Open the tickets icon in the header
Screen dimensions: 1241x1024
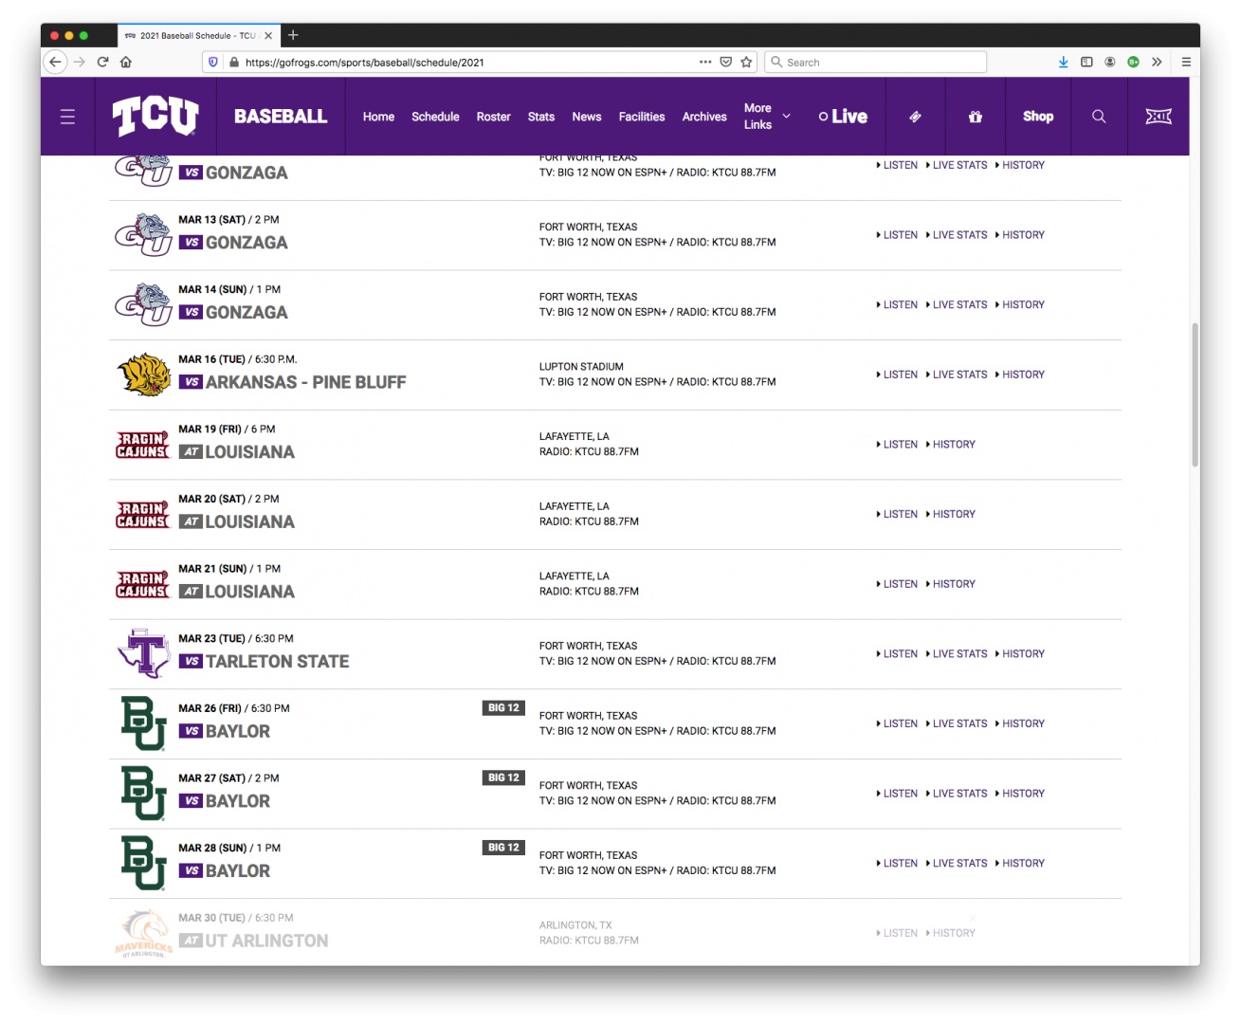coord(915,117)
